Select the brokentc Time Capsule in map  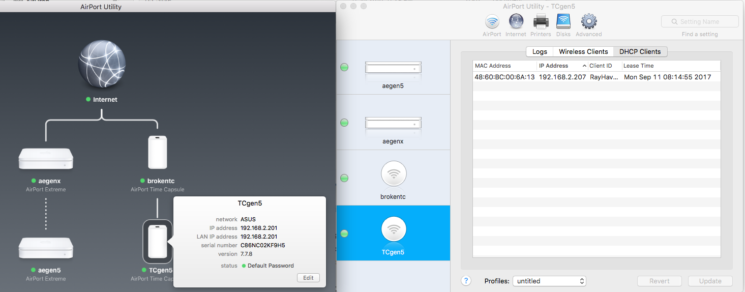tap(158, 152)
